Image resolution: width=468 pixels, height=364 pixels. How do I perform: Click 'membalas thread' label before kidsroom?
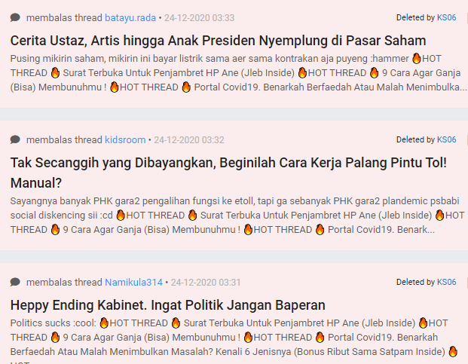64,140
